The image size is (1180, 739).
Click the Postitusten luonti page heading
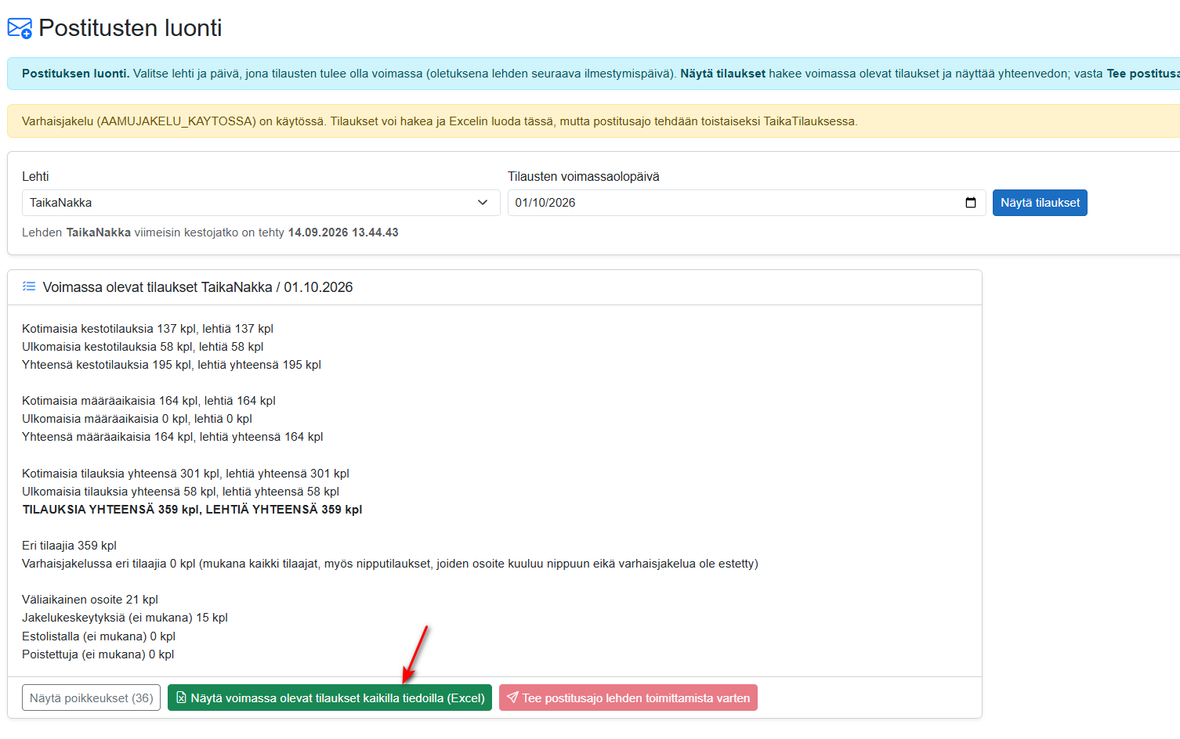[x=130, y=28]
